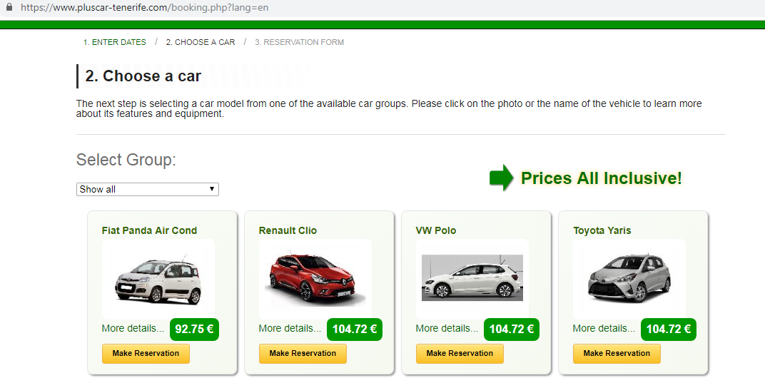The image size is (765, 388).
Task: Click the pluscar-tenerife booking URL
Action: pyautogui.click(x=144, y=8)
